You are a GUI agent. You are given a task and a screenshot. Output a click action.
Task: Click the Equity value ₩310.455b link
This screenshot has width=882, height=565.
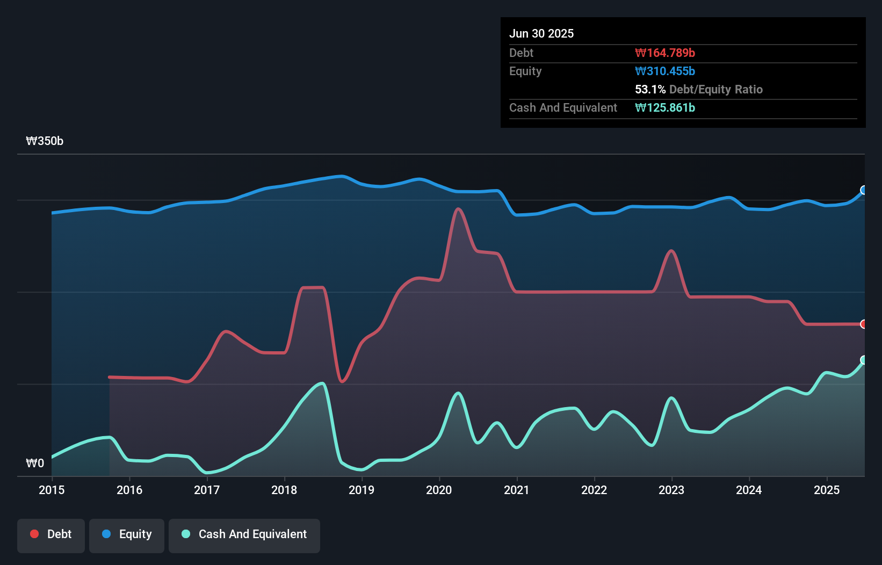click(x=665, y=71)
